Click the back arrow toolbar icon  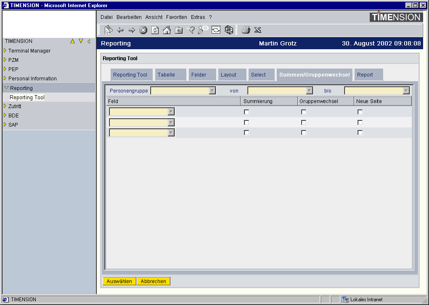coord(120,30)
